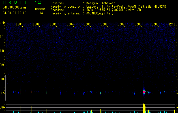The image size is (178, 113).
Task: Click the 'Receiving antenna' field label
Action: click(x=65, y=13)
